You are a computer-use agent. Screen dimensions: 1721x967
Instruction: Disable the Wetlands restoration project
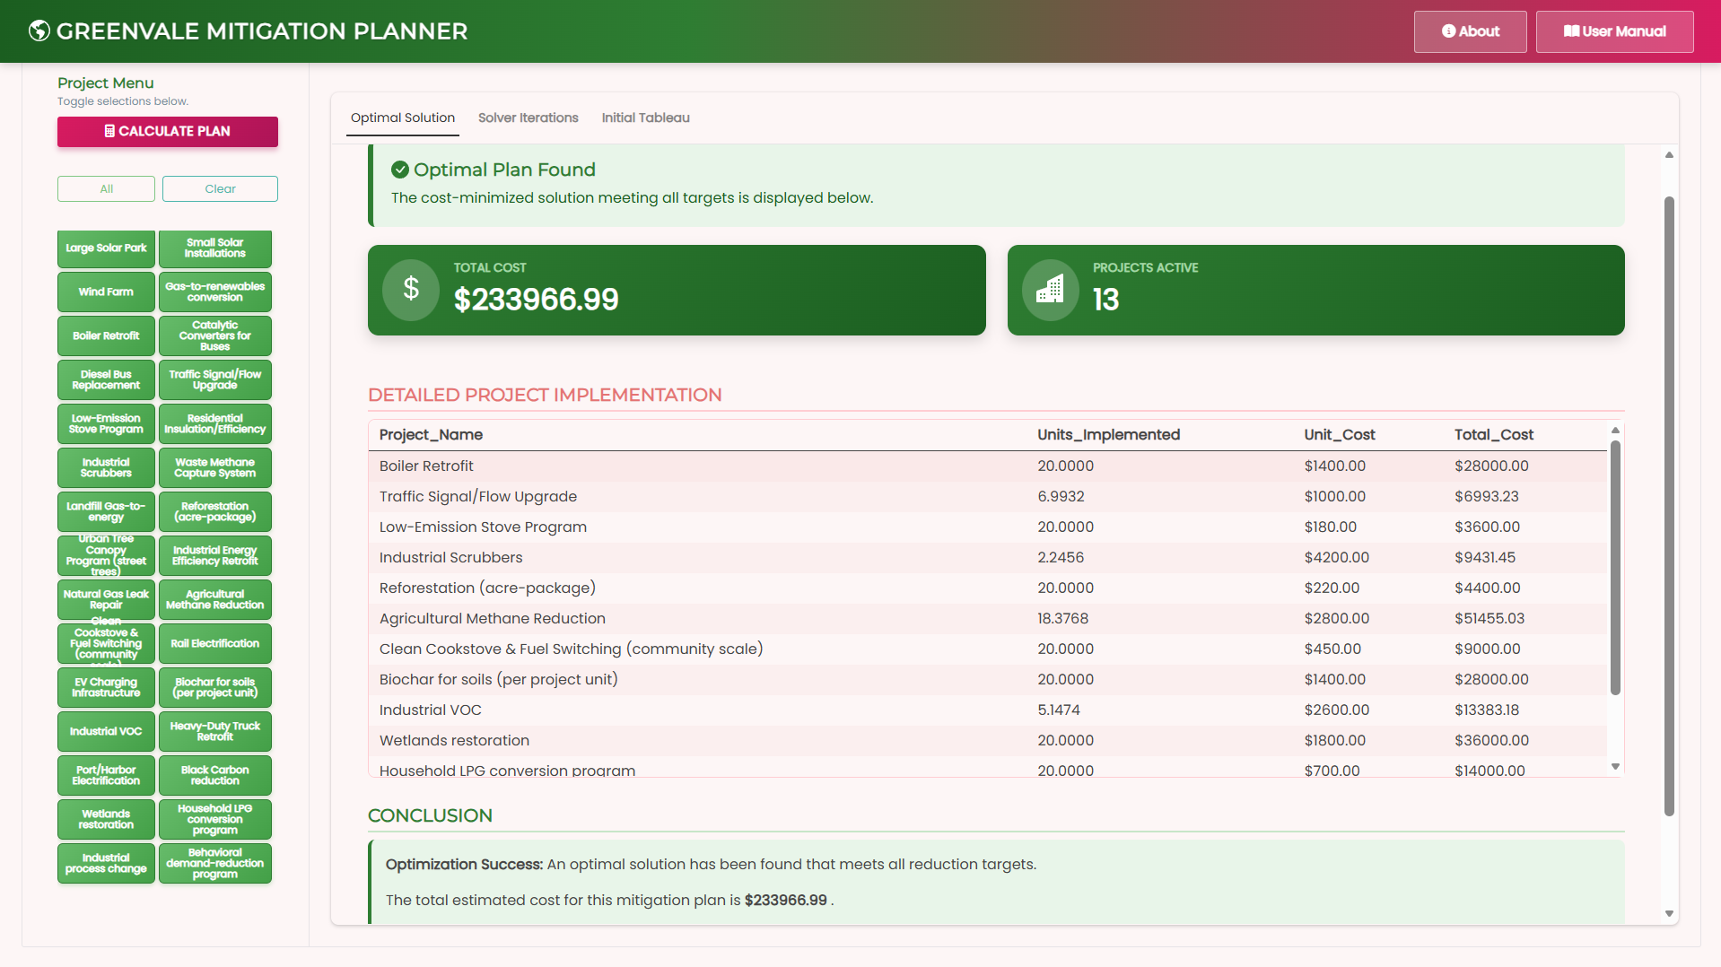point(105,819)
